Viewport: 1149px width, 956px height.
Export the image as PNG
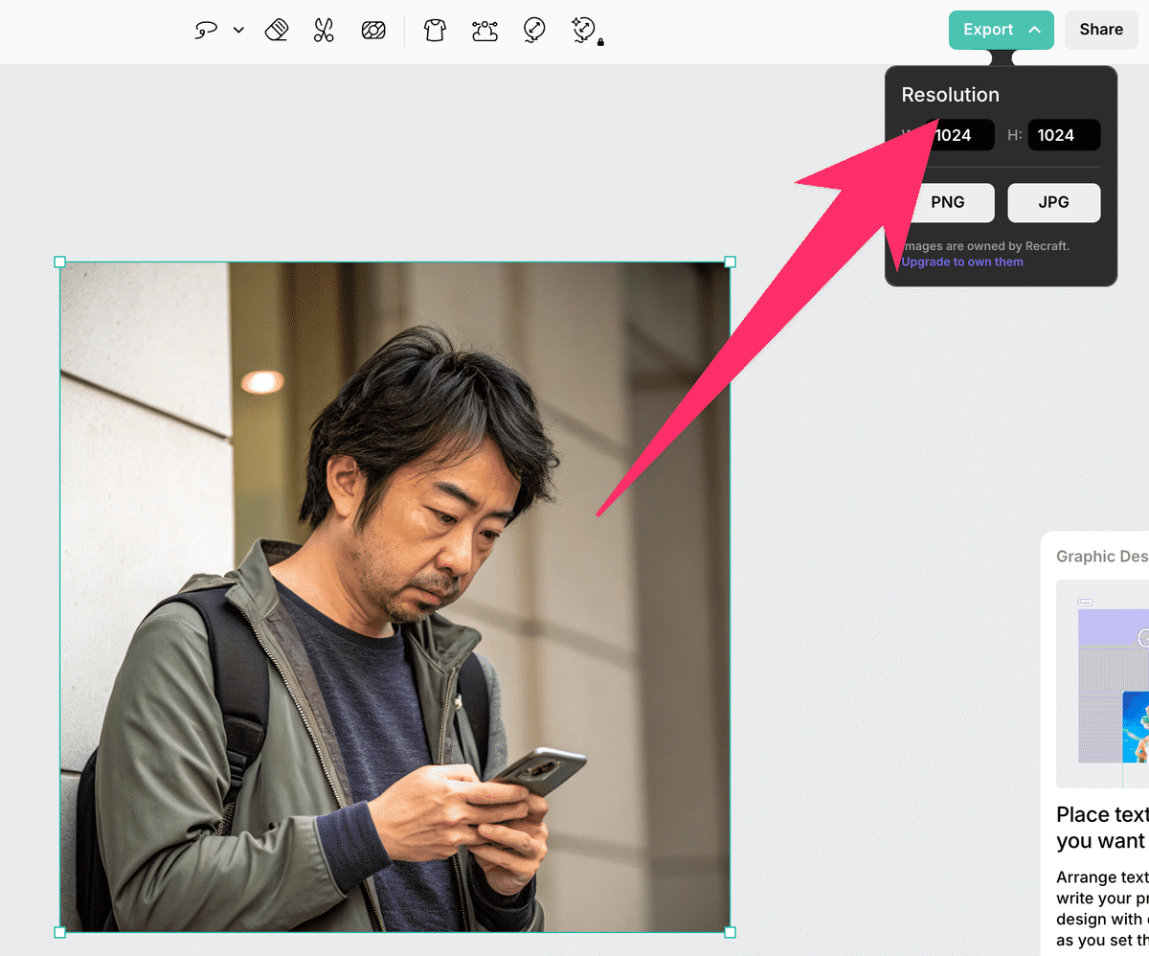coord(947,202)
